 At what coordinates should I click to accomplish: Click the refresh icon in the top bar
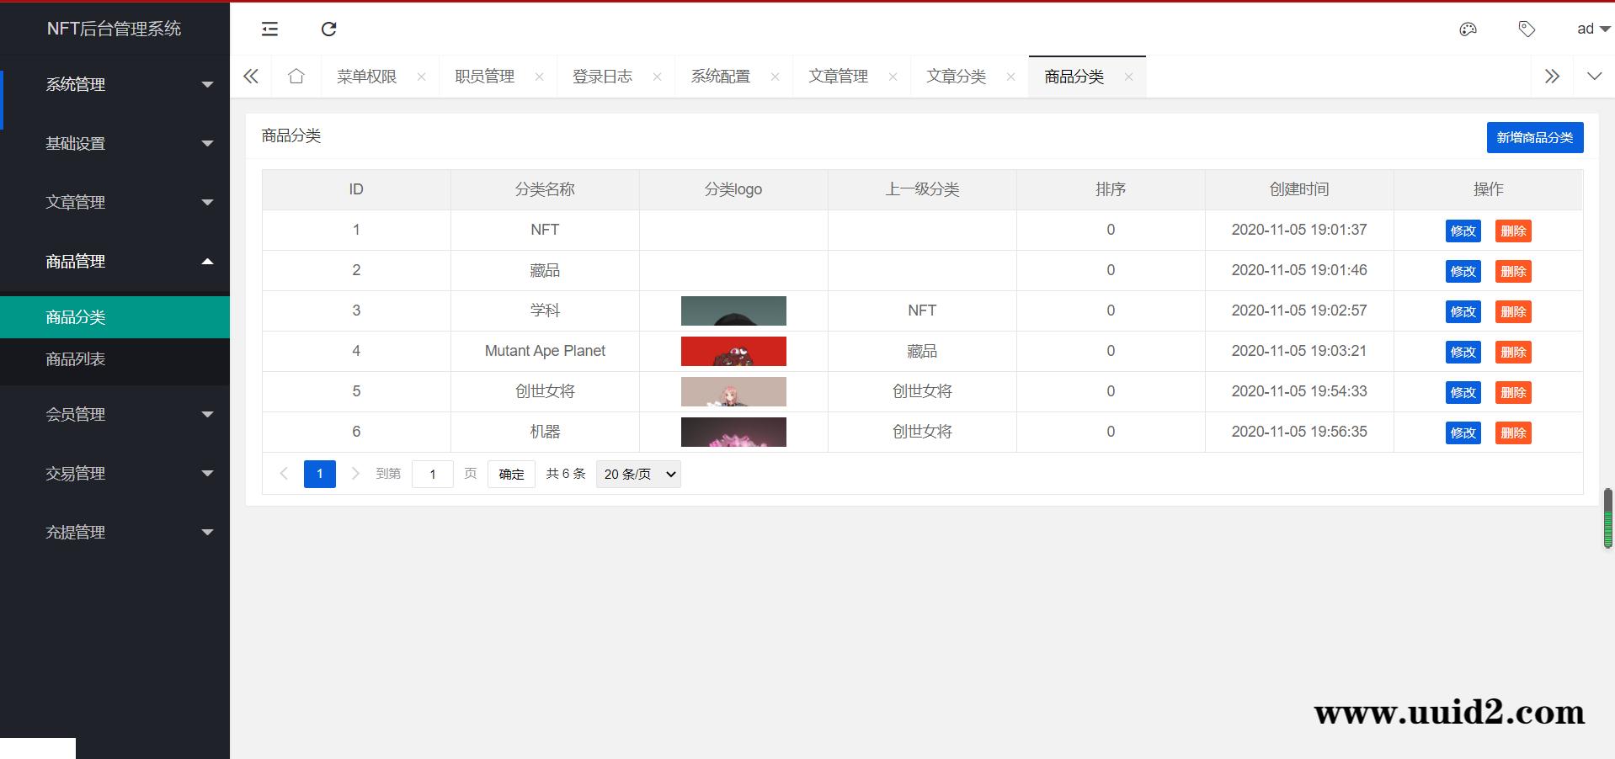329,29
